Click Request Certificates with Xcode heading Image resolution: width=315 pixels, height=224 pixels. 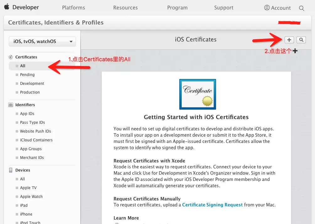[149, 161]
